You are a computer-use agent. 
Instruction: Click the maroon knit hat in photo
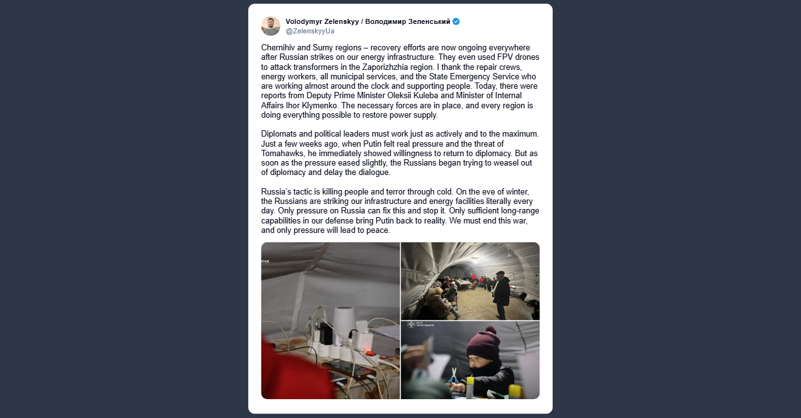point(483,344)
